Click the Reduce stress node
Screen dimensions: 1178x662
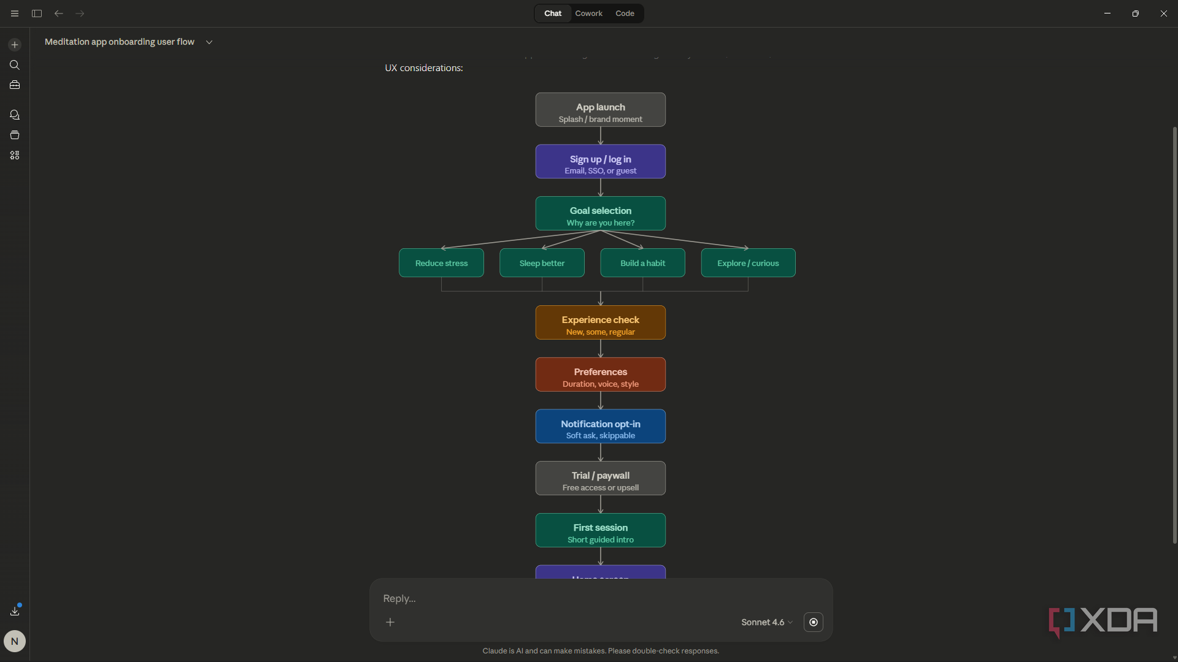click(x=441, y=263)
